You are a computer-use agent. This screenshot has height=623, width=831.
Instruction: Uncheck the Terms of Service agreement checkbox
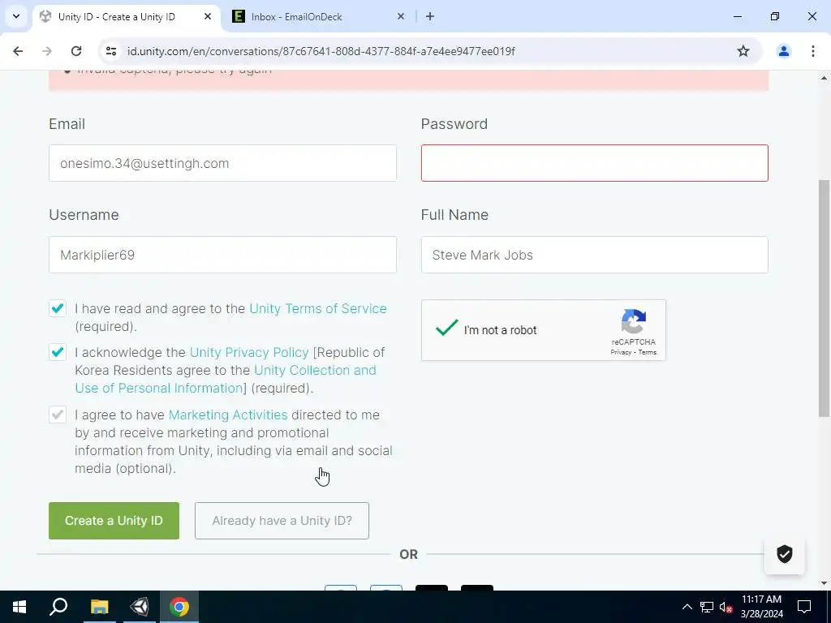point(58,308)
